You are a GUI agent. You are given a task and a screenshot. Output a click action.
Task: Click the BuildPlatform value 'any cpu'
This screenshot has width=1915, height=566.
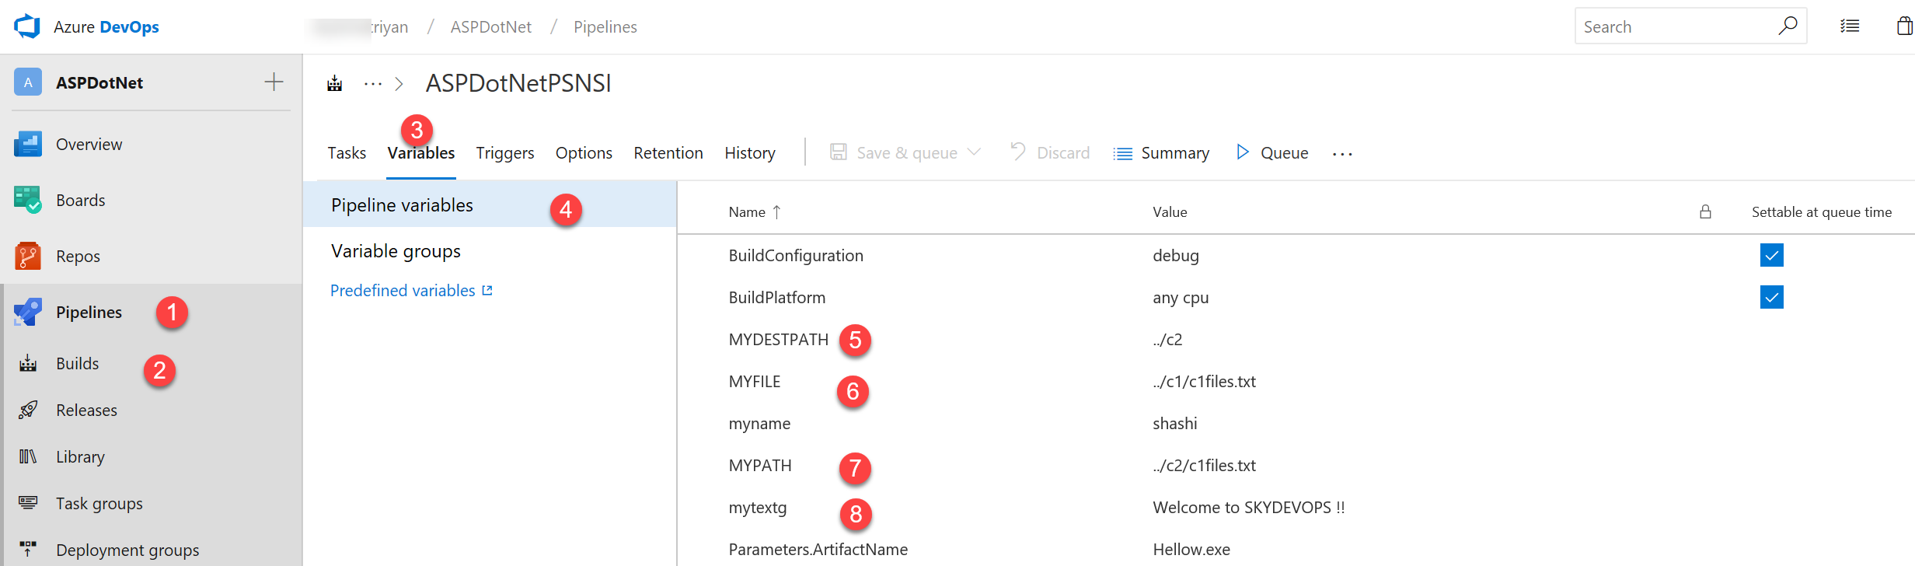pyautogui.click(x=1181, y=298)
